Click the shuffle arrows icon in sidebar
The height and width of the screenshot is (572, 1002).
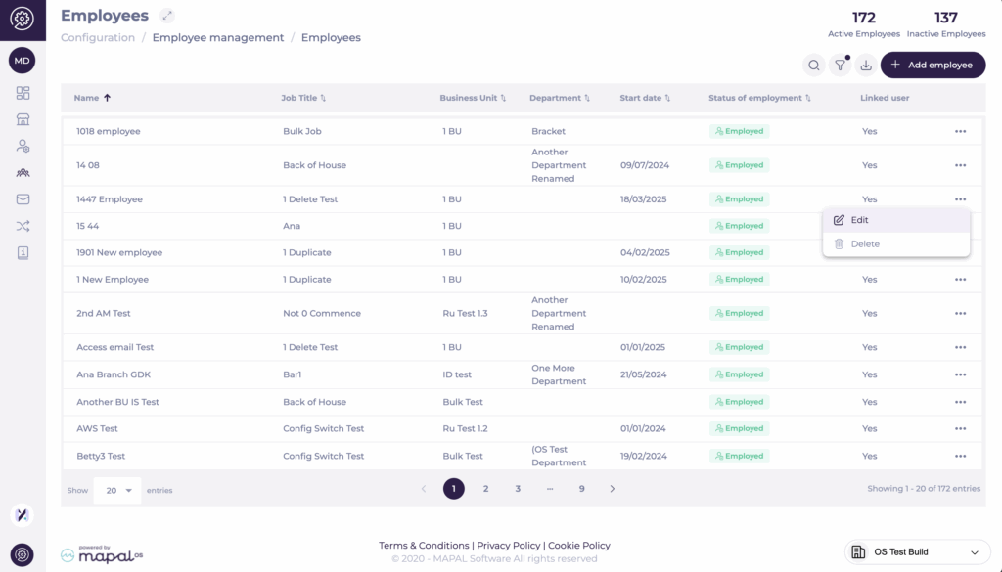[x=23, y=226]
